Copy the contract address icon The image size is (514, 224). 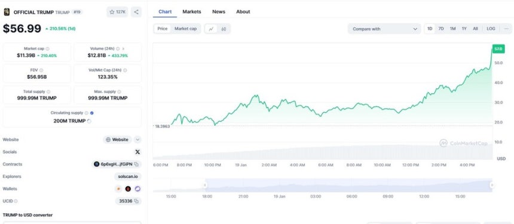136,164
